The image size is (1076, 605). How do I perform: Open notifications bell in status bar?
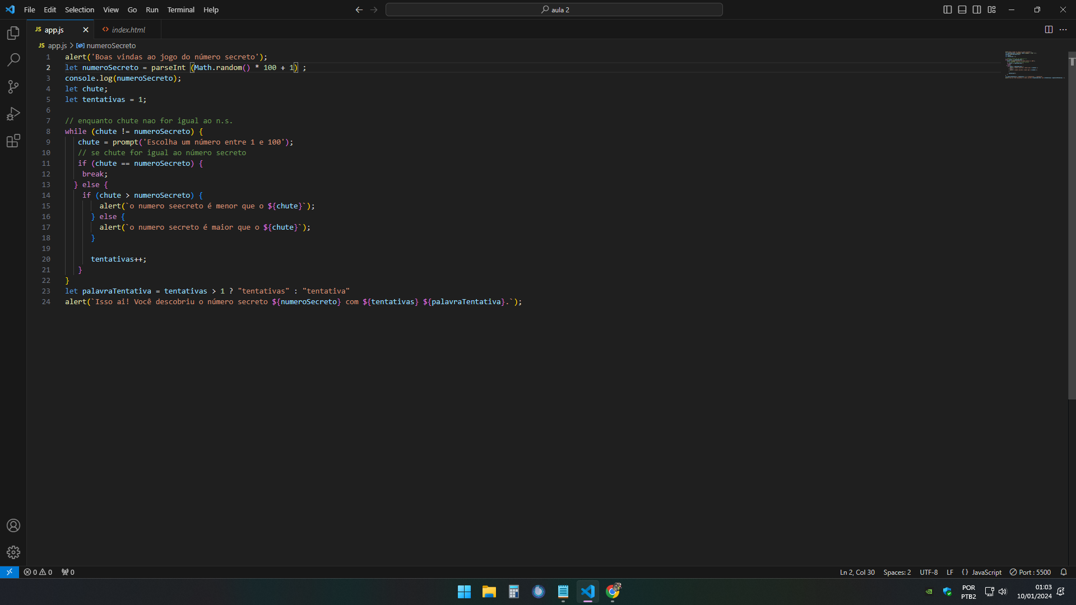(x=1064, y=572)
